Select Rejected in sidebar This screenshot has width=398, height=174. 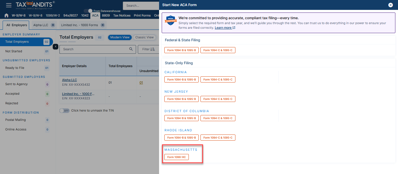point(26,103)
